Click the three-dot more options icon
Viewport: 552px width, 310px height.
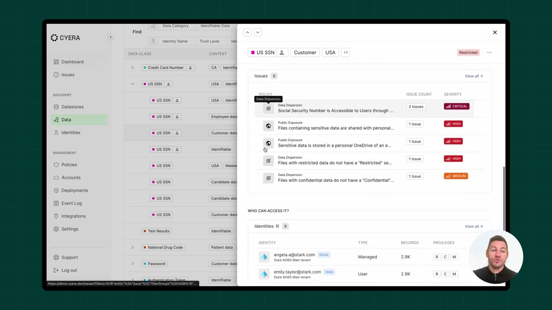489,53
